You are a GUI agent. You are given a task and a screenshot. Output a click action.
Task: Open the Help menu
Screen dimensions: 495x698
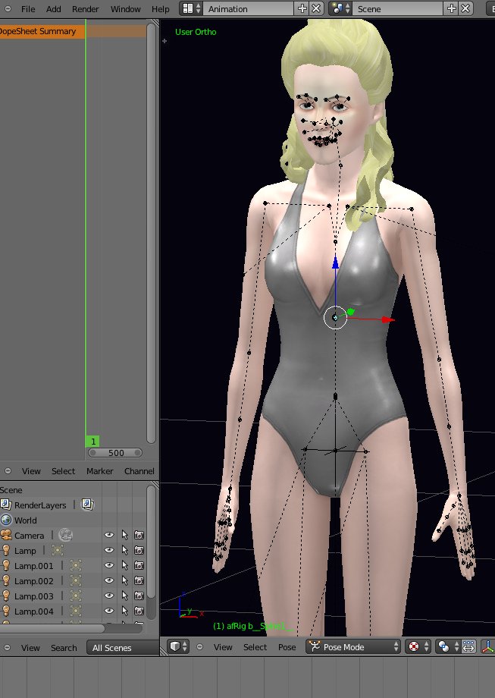(x=160, y=9)
